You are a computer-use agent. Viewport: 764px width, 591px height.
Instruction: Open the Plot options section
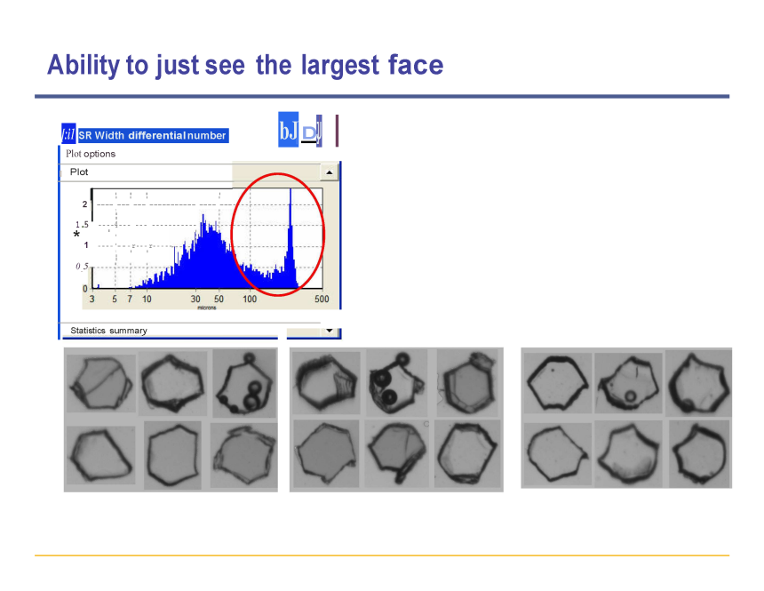pos(91,154)
